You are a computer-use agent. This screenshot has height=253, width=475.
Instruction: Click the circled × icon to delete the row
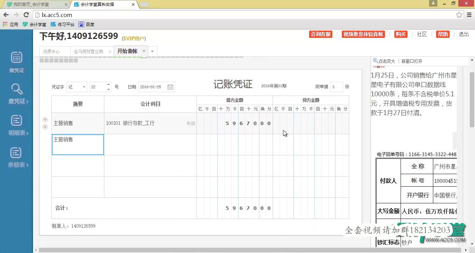pyautogui.click(x=45, y=127)
